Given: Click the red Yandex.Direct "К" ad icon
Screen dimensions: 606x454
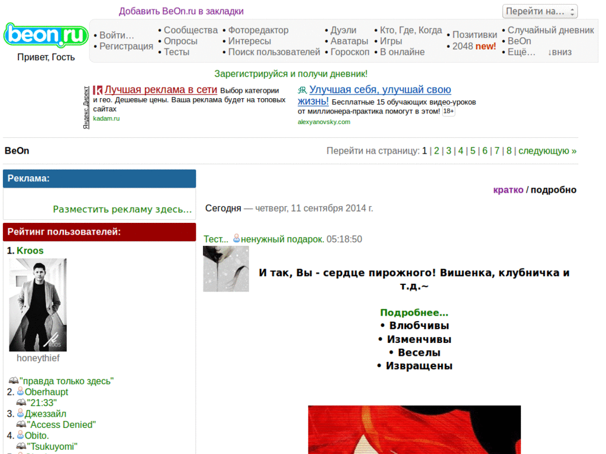Looking at the screenshot, I should click(98, 90).
